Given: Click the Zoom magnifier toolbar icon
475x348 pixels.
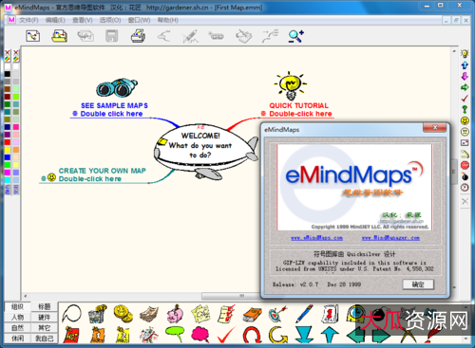Looking at the screenshot, I should [x=295, y=36].
